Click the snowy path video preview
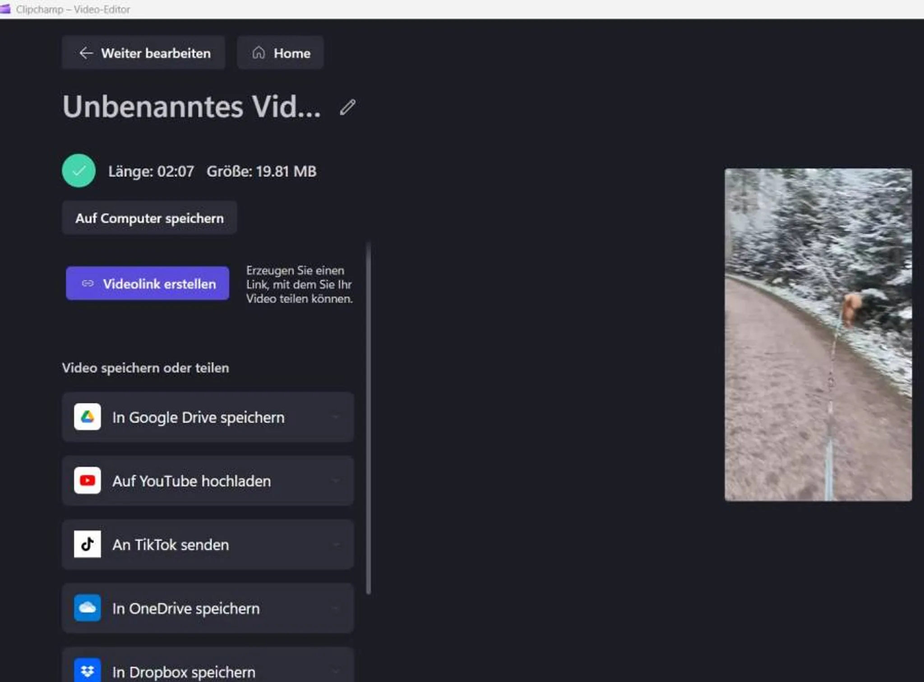 pyautogui.click(x=818, y=334)
